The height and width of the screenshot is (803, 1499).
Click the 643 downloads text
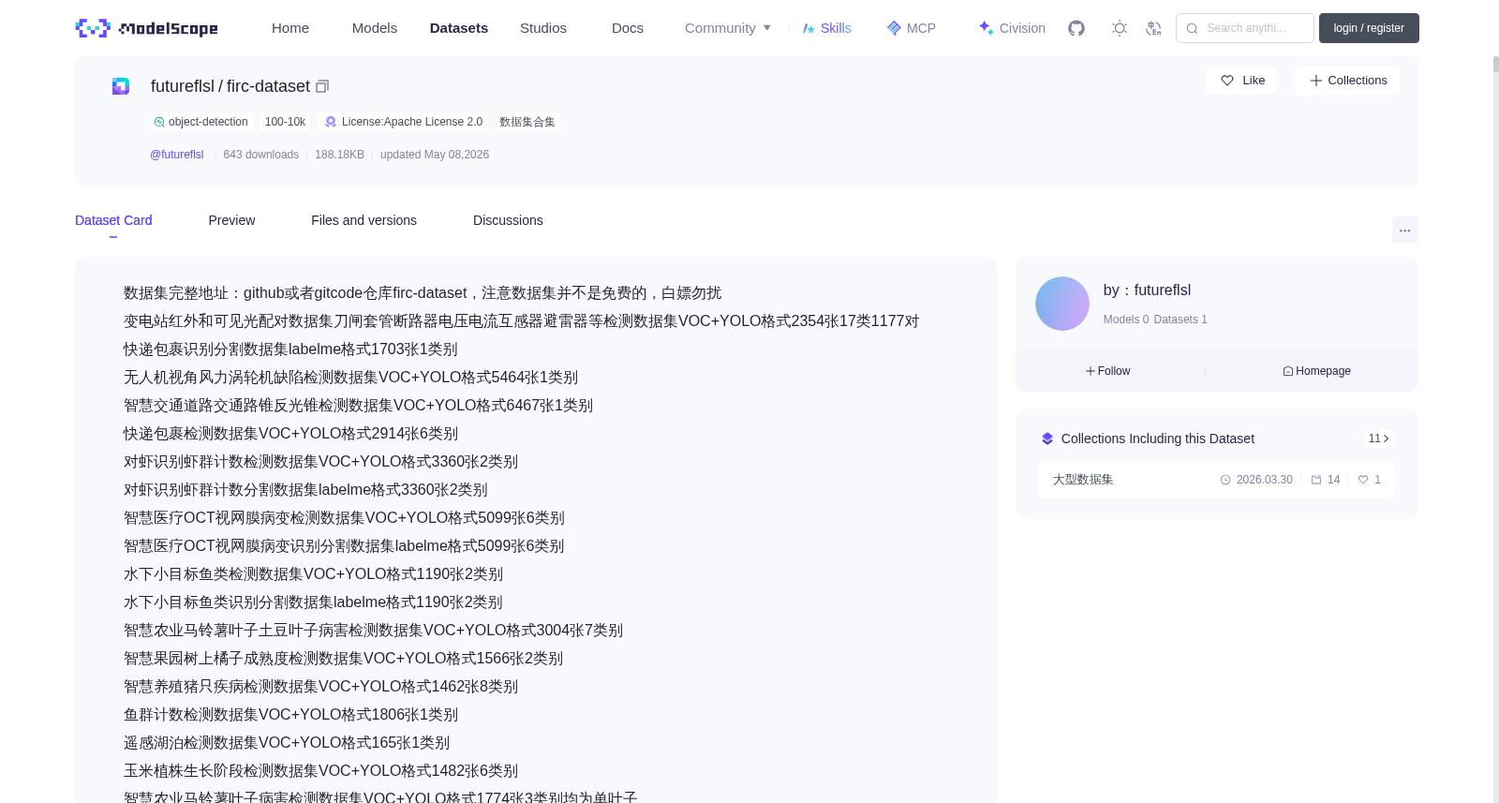click(x=261, y=155)
